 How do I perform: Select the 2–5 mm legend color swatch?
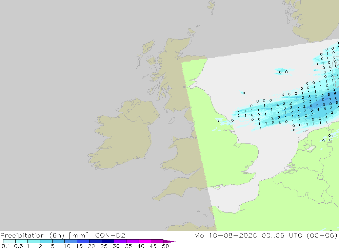pyautogui.click(x=46, y=241)
